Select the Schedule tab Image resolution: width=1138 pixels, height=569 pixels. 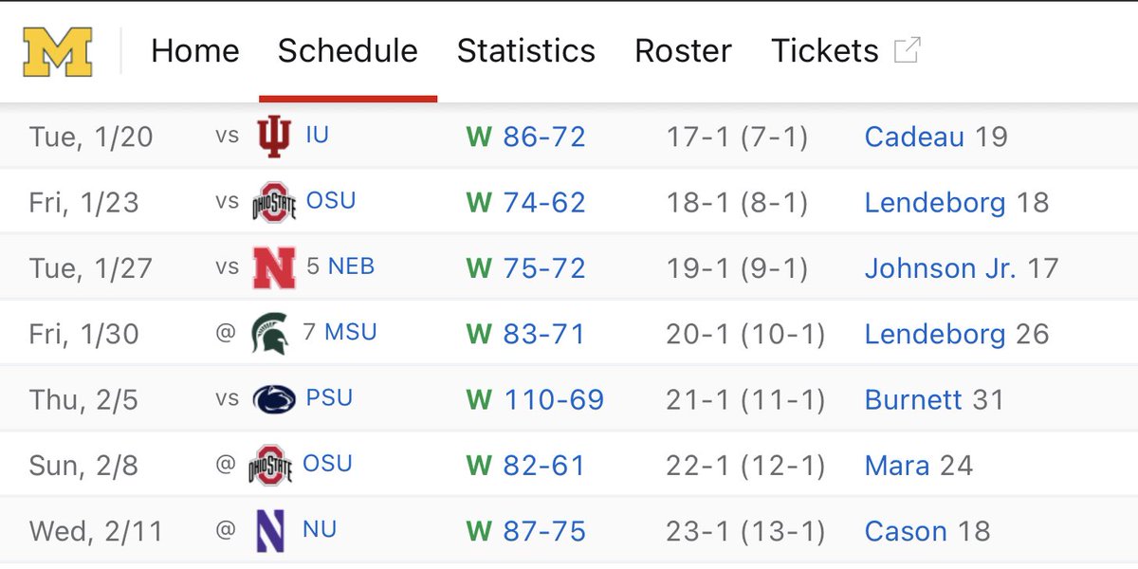(347, 51)
